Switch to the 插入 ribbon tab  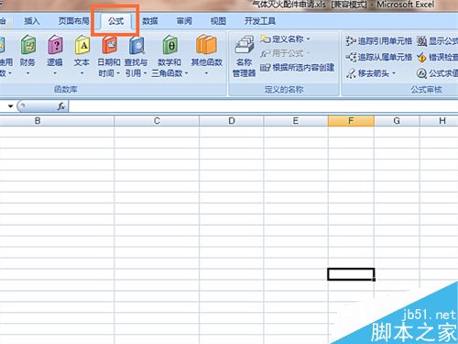tap(32, 21)
